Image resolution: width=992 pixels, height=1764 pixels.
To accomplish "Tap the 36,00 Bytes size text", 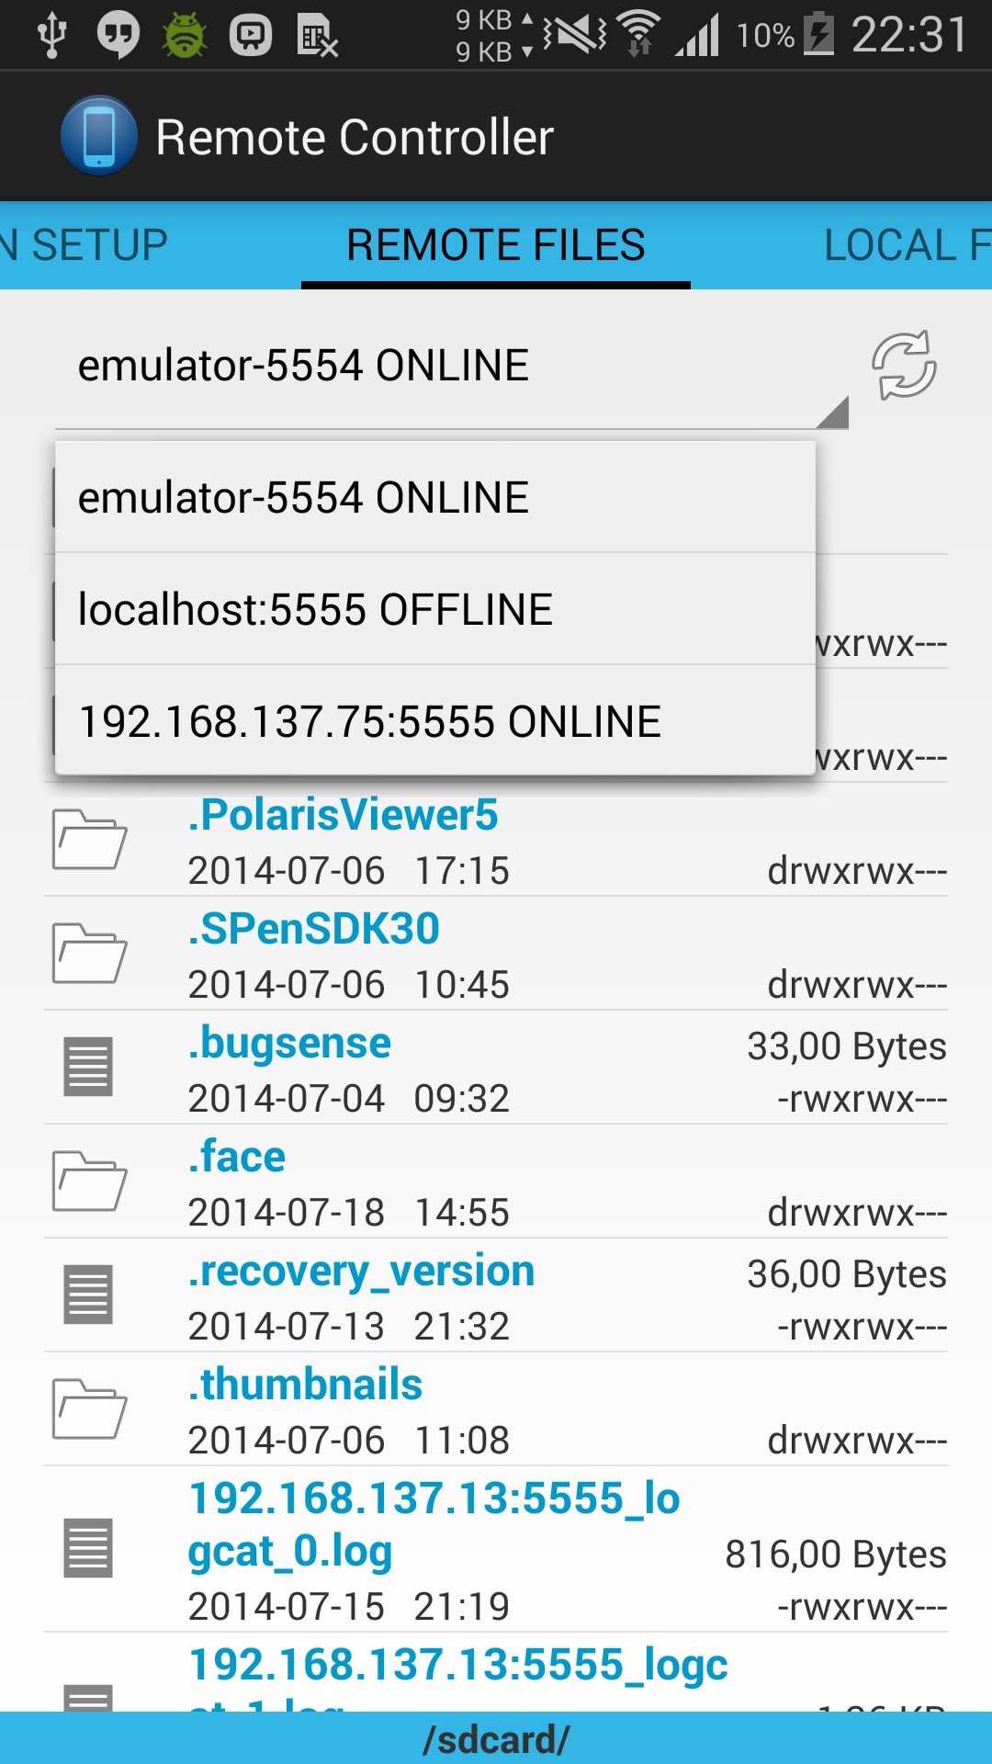I will pyautogui.click(x=846, y=1274).
